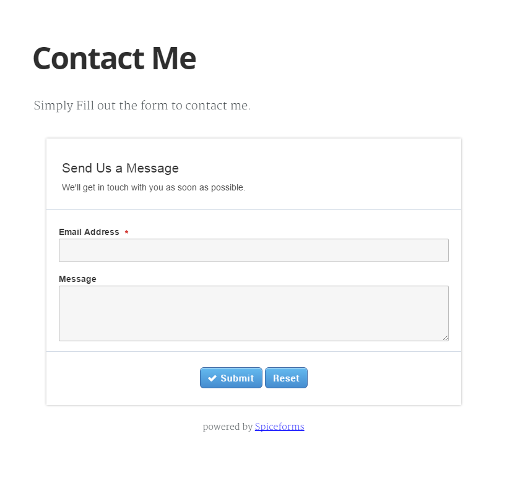Focus the Email Address input field

[x=253, y=250]
